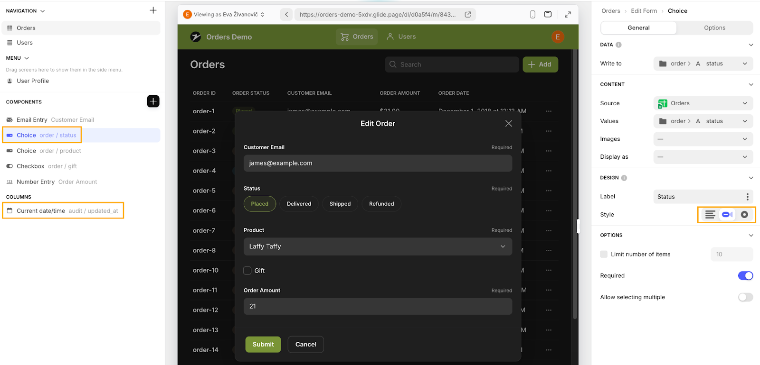
Task: Choose the radio style icon
Action: [744, 215]
